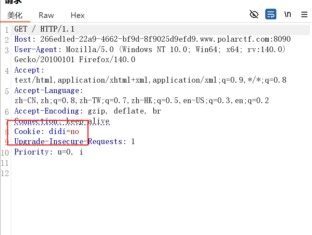Click the zh-CN,zh;q=0.8 language value
The width and height of the screenshot is (312, 235).
142,101
